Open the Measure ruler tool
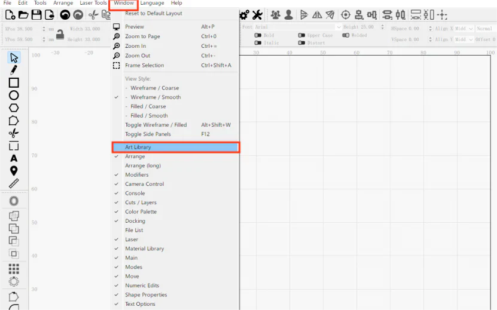The image size is (497, 310). click(14, 183)
